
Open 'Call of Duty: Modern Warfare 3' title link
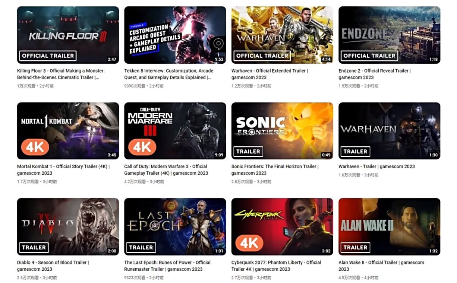click(166, 170)
